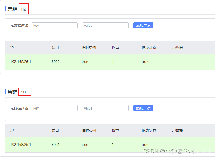Click 元数据过滤 label in HZ cluster
Image resolution: width=215 pixels, height=157 pixels.
click(19, 26)
